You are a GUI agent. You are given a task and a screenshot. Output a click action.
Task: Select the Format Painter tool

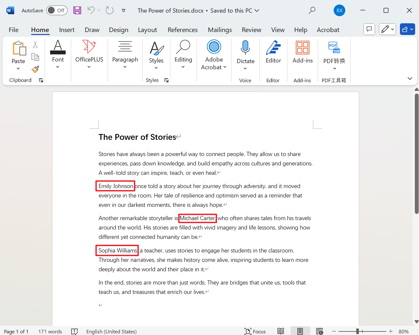35,69
